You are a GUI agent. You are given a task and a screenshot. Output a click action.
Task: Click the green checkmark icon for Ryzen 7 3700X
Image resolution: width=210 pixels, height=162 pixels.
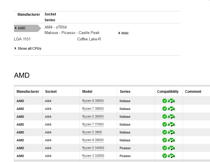[x=164, y=124]
